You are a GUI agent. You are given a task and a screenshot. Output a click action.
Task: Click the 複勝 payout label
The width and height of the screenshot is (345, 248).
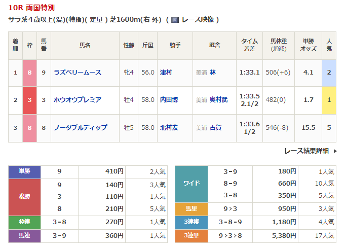click(24, 197)
